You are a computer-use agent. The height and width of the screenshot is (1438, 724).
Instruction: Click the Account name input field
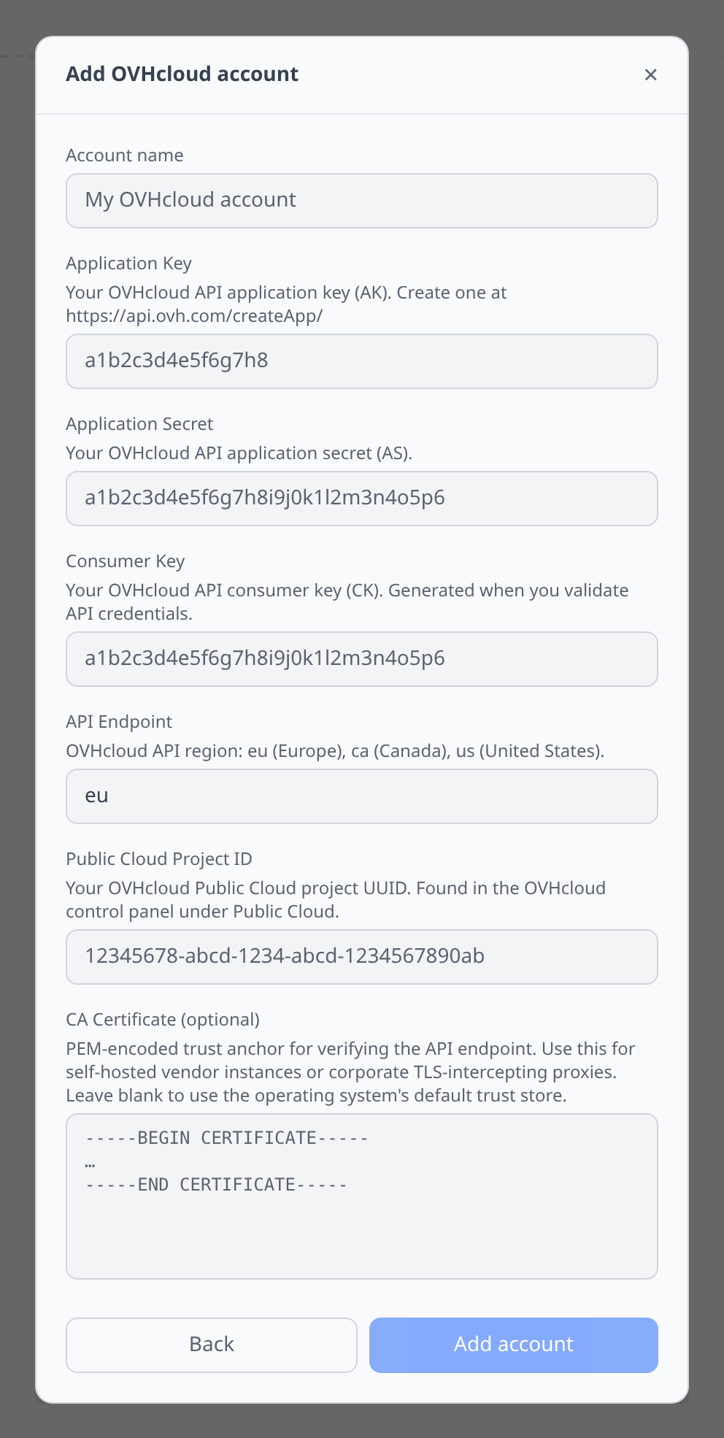coord(362,201)
